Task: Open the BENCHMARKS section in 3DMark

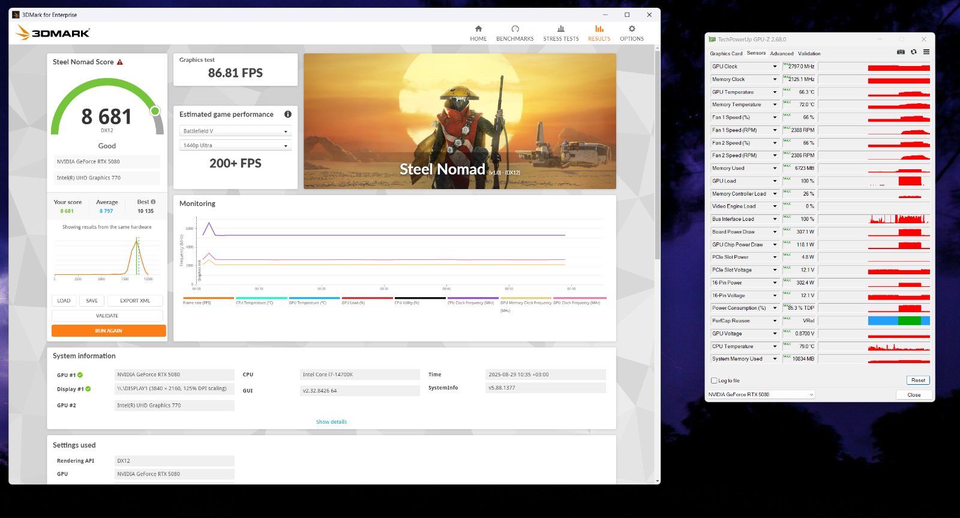Action: pos(515,34)
